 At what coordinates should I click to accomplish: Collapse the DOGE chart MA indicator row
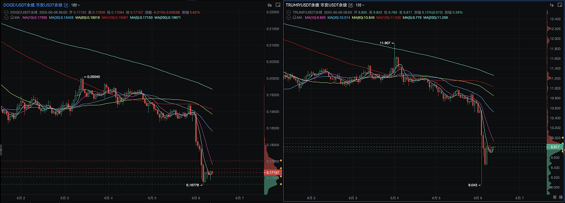(x=6, y=17)
